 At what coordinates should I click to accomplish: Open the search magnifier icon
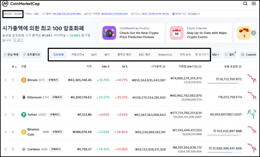(x=245, y=4)
